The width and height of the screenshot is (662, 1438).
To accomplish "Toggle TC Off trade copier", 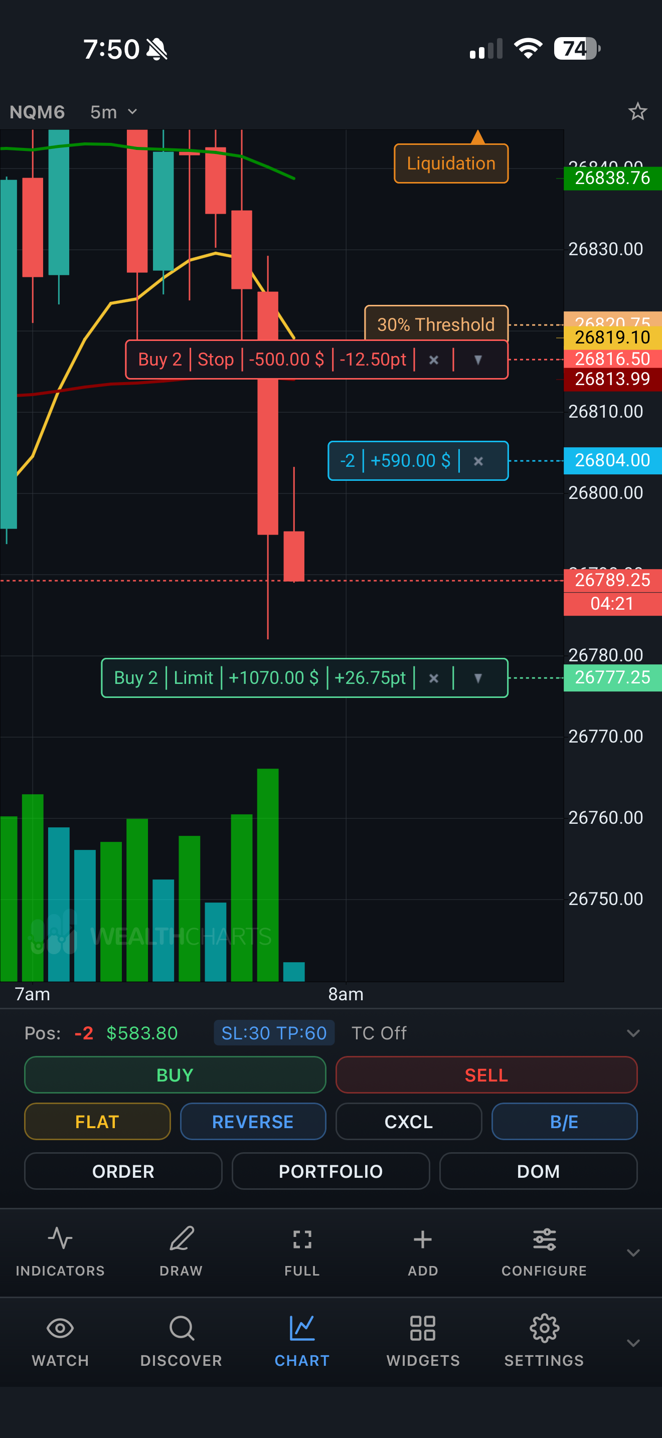I will pos(379,1033).
